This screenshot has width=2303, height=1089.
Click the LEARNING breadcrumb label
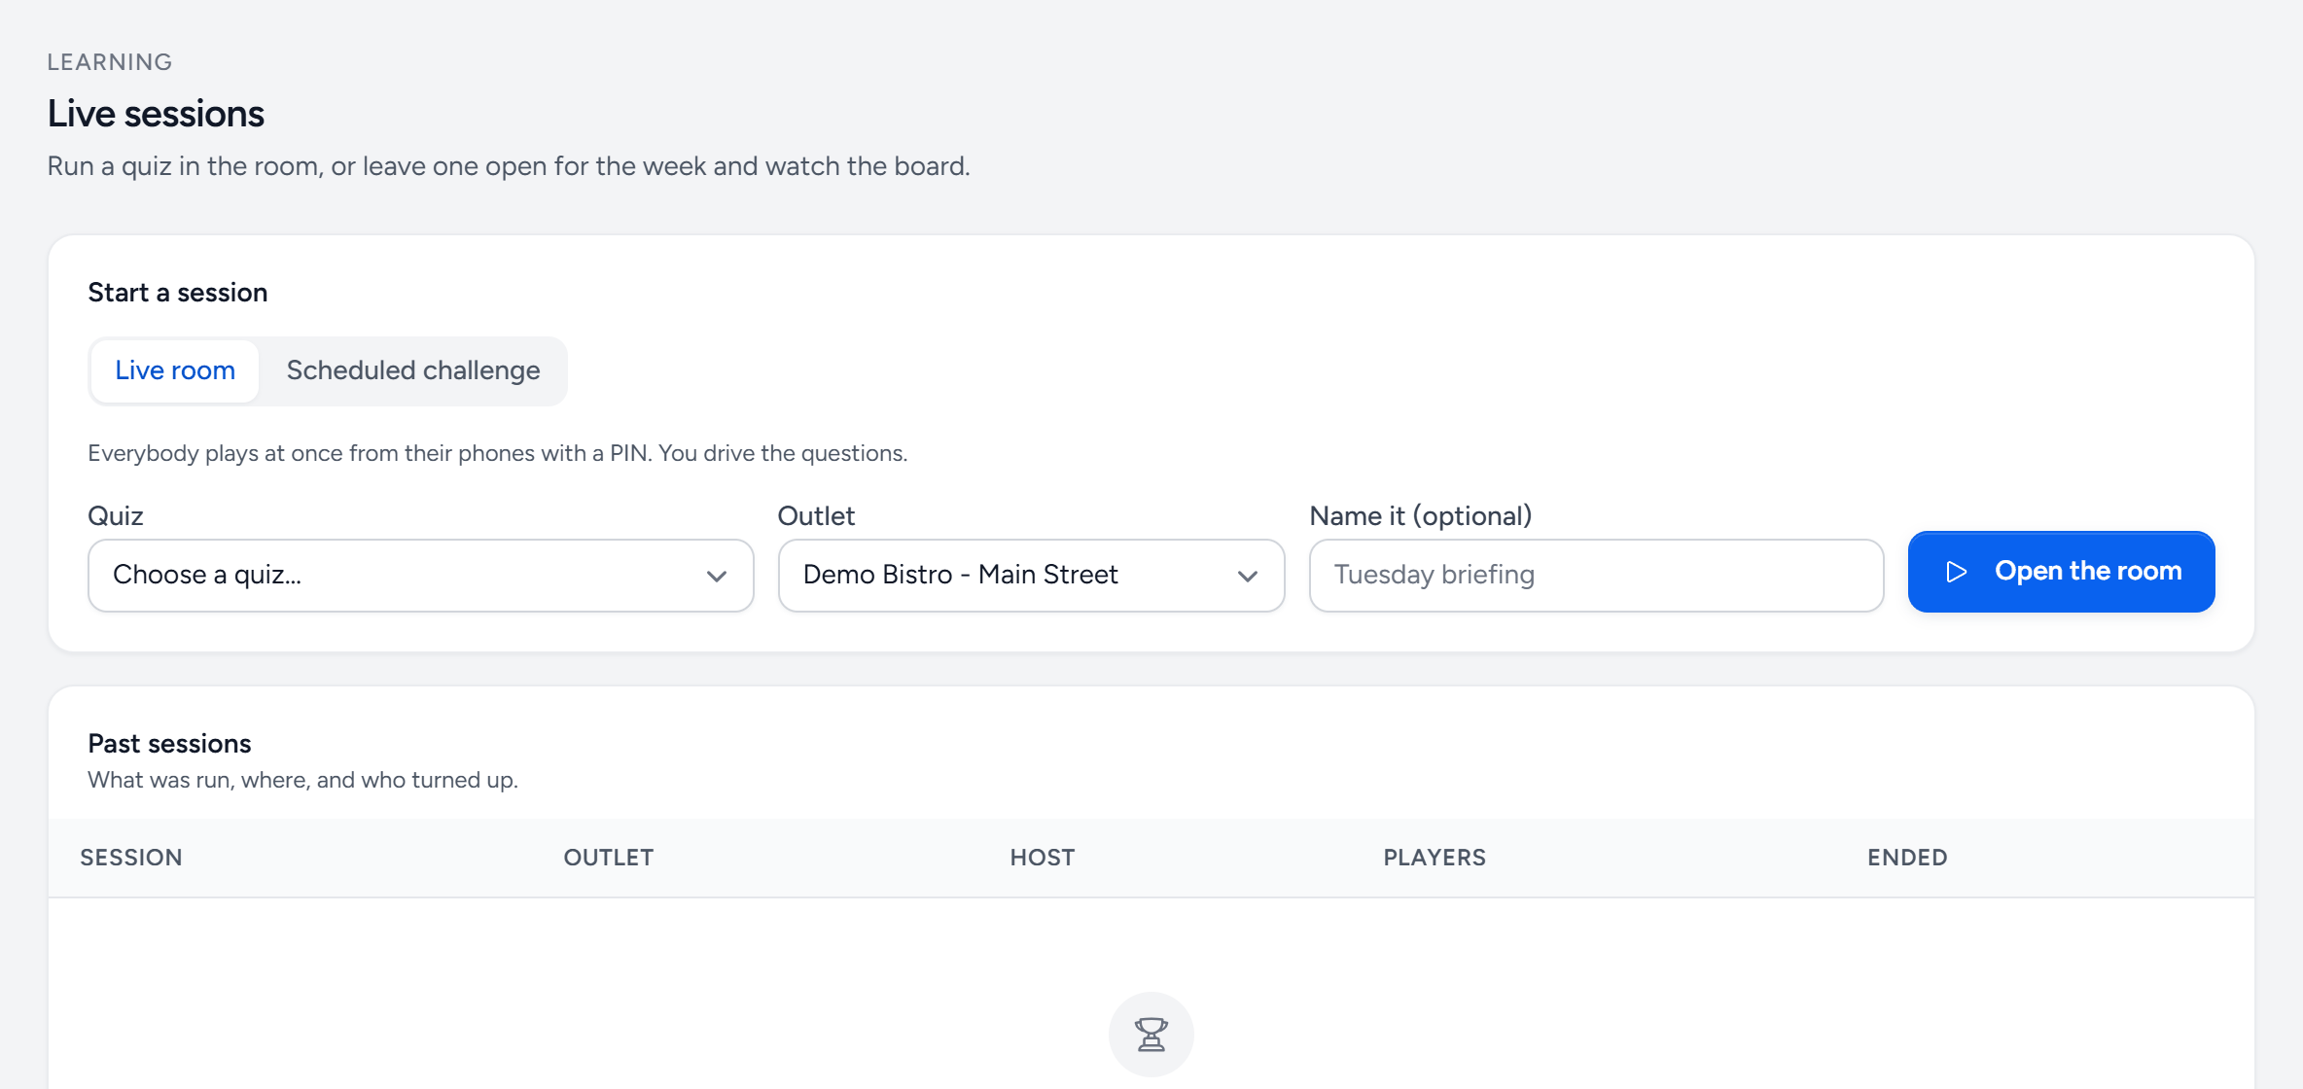[x=110, y=62]
